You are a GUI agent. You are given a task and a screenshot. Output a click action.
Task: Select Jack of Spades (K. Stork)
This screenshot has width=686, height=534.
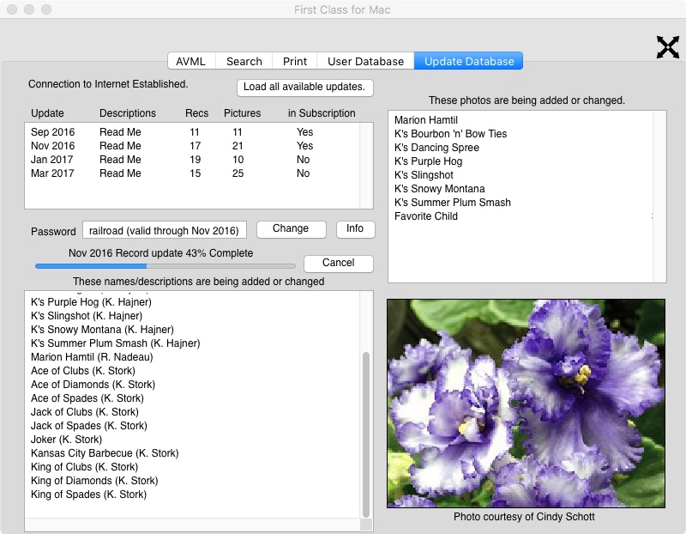89,426
